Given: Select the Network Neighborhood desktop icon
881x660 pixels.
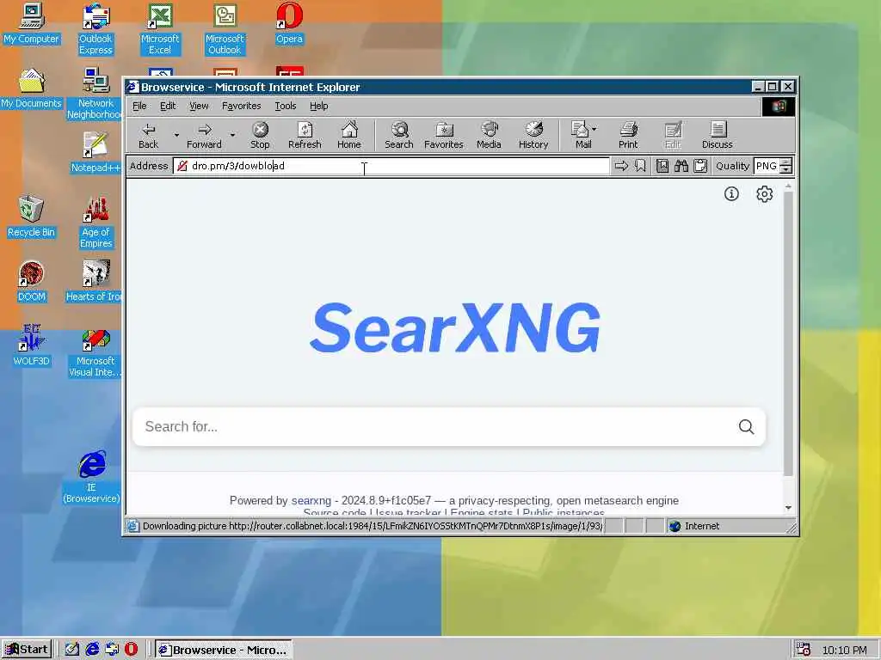Looking at the screenshot, I should [x=95, y=93].
